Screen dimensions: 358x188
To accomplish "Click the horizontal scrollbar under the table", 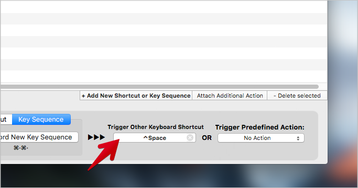I will 159,87.
